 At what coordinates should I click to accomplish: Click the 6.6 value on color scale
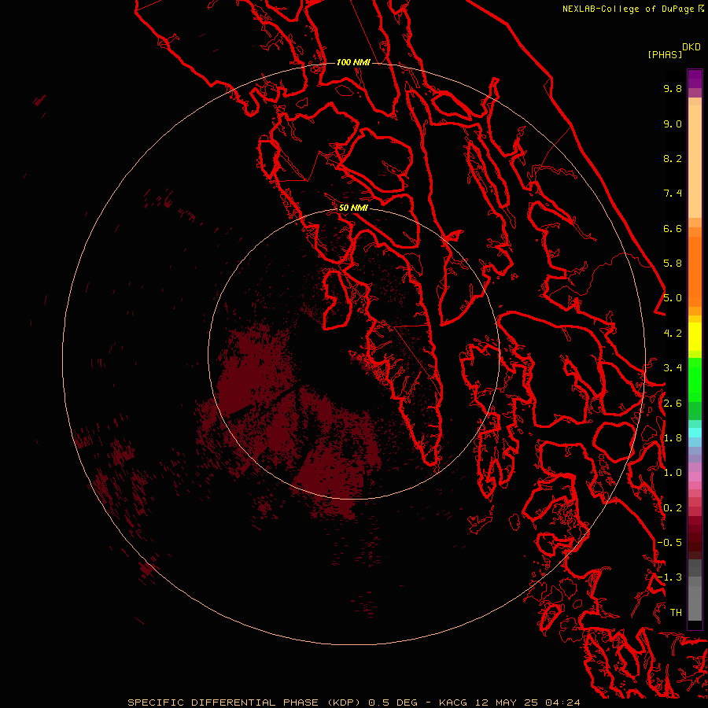coord(673,228)
